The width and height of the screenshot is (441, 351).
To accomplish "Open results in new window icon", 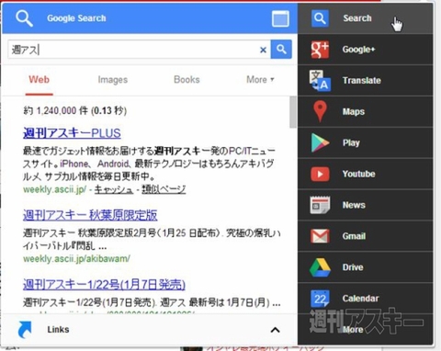I will tap(280, 18).
